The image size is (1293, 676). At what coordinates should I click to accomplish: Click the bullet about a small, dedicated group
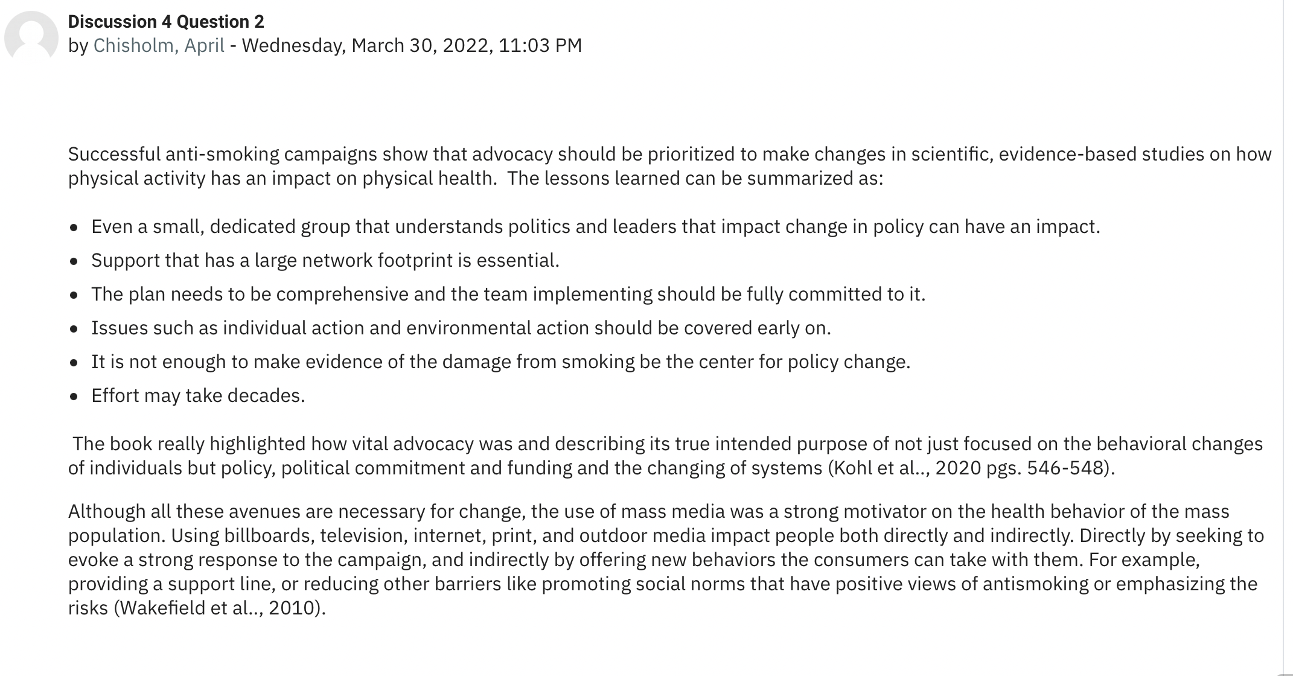point(596,226)
